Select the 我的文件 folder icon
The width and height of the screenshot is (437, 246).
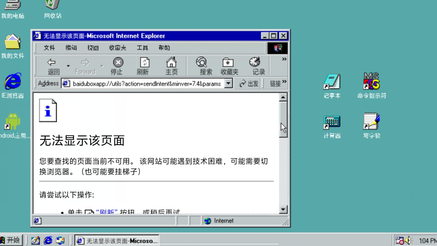(13, 46)
